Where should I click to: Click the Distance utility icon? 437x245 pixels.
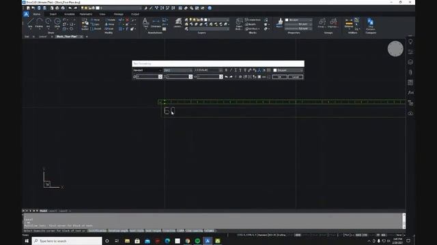pyautogui.click(x=349, y=23)
